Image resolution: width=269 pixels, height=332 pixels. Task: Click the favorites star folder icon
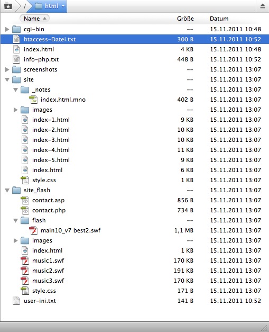[8, 6]
